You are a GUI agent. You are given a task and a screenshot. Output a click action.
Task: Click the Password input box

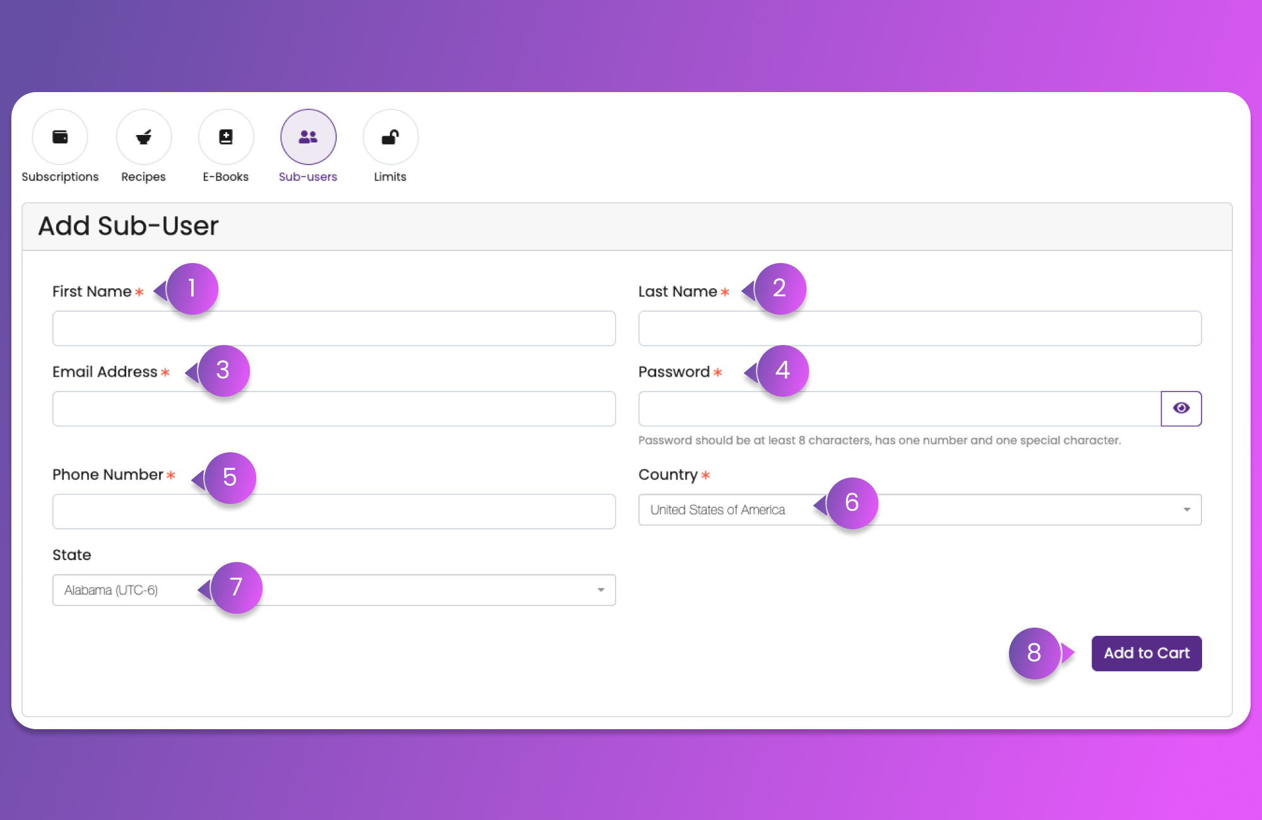point(899,409)
